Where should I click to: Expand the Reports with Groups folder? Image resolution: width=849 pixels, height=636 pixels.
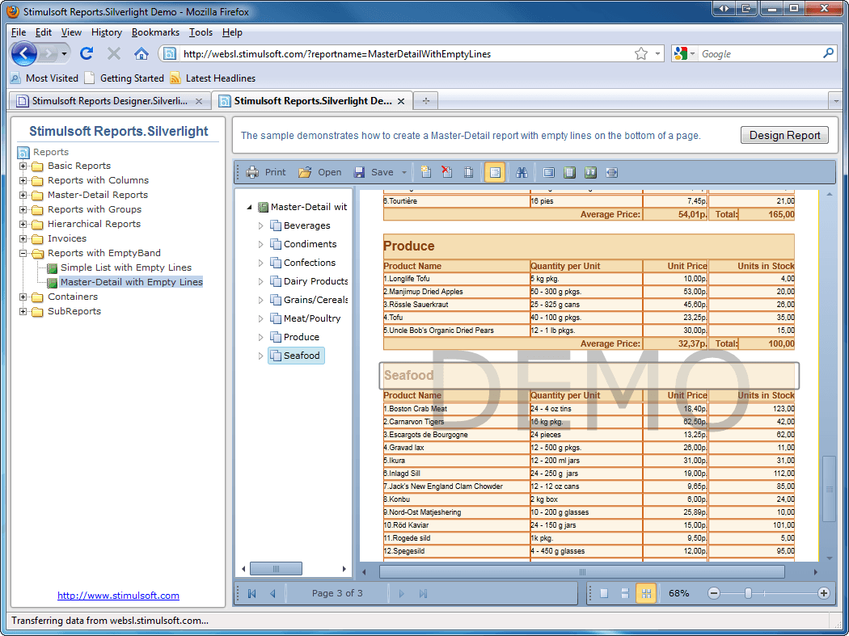[23, 209]
